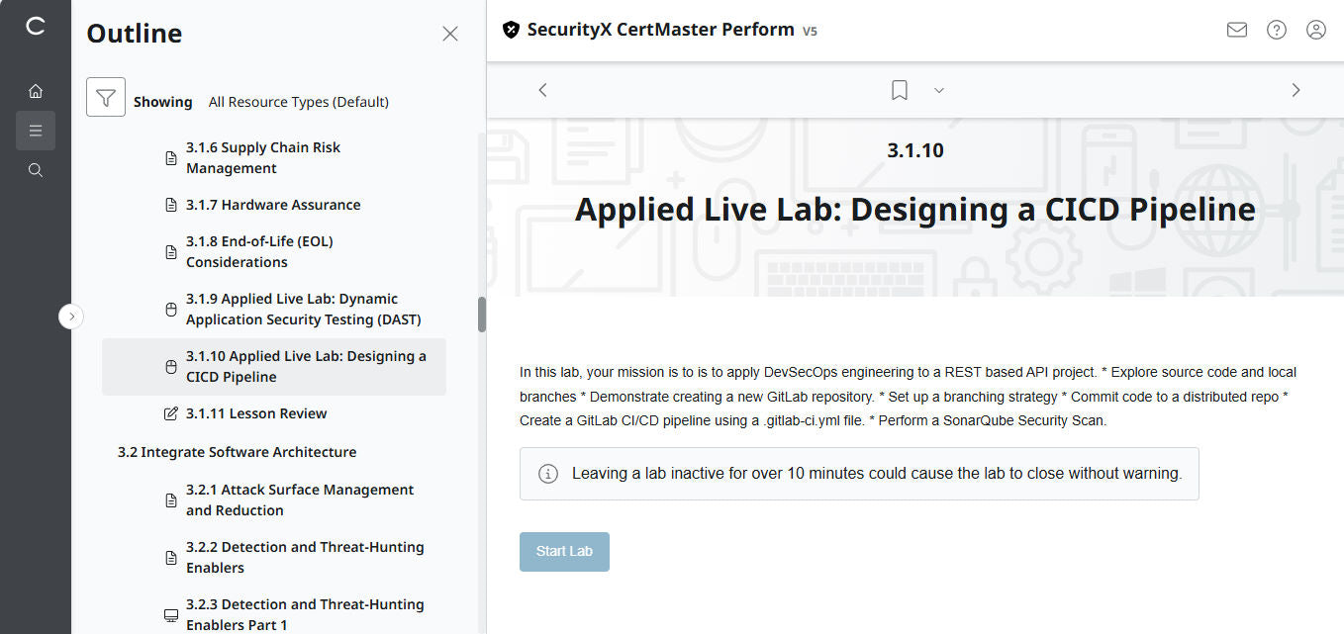
Task: Click the lab inactivity info icon
Action: point(547,474)
